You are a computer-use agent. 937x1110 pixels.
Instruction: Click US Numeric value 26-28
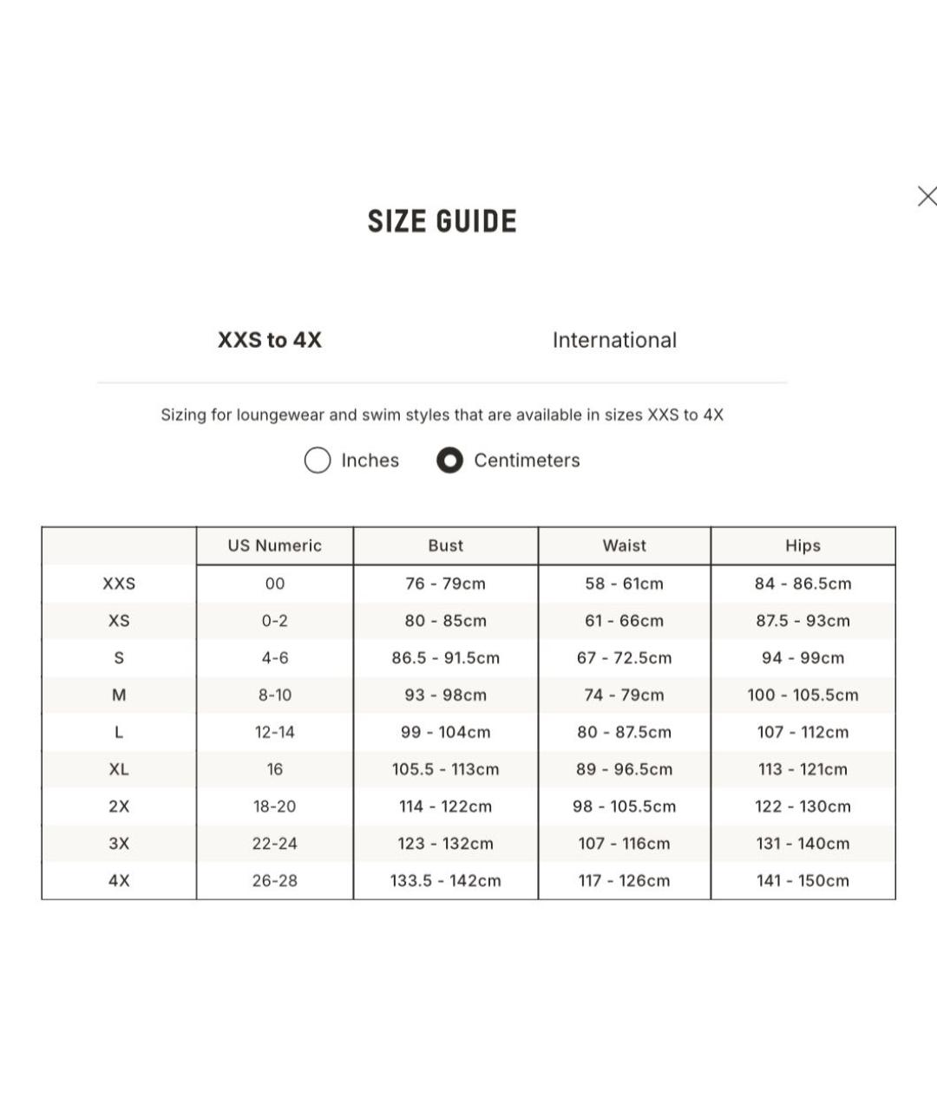[274, 880]
